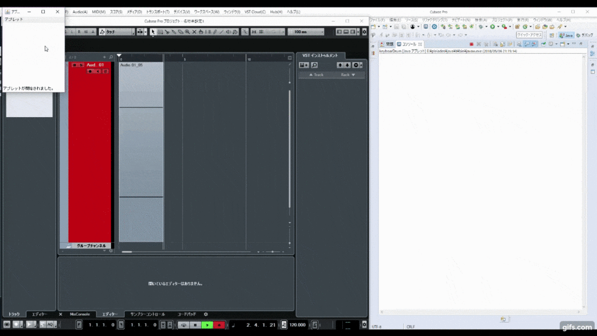Image resolution: width=597 pixels, height=336 pixels.
Task: Toggle Cycle loop mode in transport
Action: point(184,325)
